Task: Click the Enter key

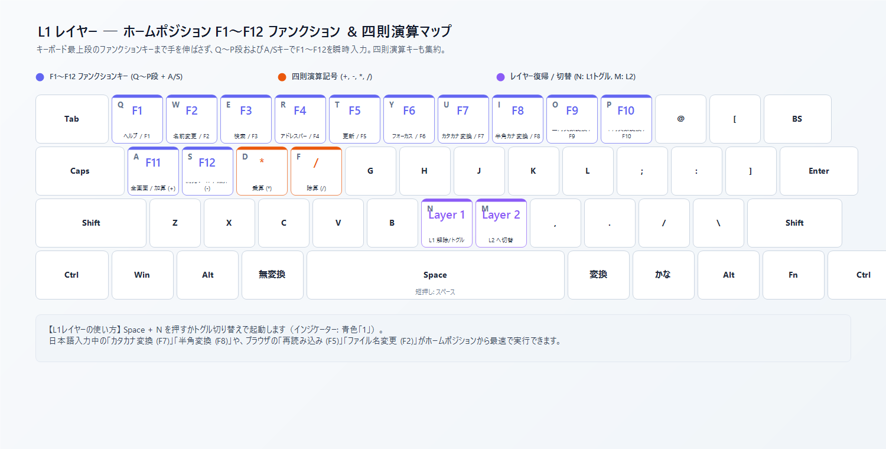Action: [x=819, y=171]
